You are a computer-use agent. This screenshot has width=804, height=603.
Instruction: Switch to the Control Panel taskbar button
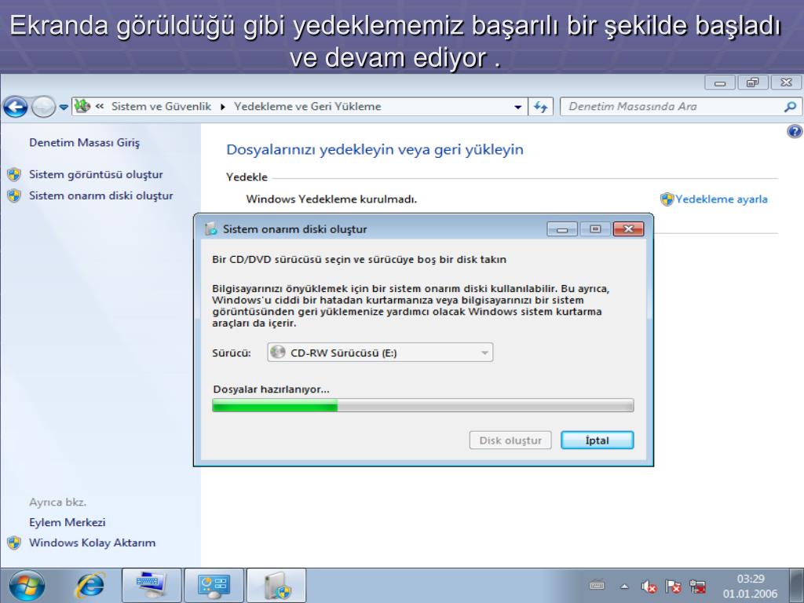coord(214,586)
